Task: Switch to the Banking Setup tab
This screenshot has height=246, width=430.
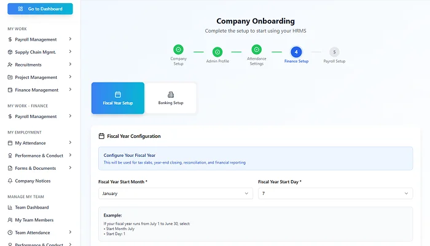Action: (171, 98)
